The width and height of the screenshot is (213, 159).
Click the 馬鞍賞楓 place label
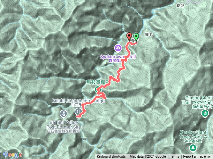98,82
